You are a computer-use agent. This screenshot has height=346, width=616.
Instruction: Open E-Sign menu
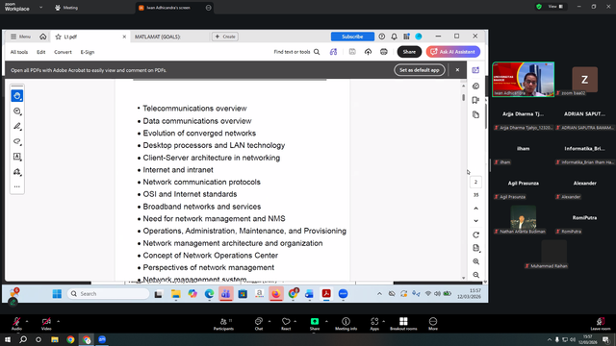88,52
